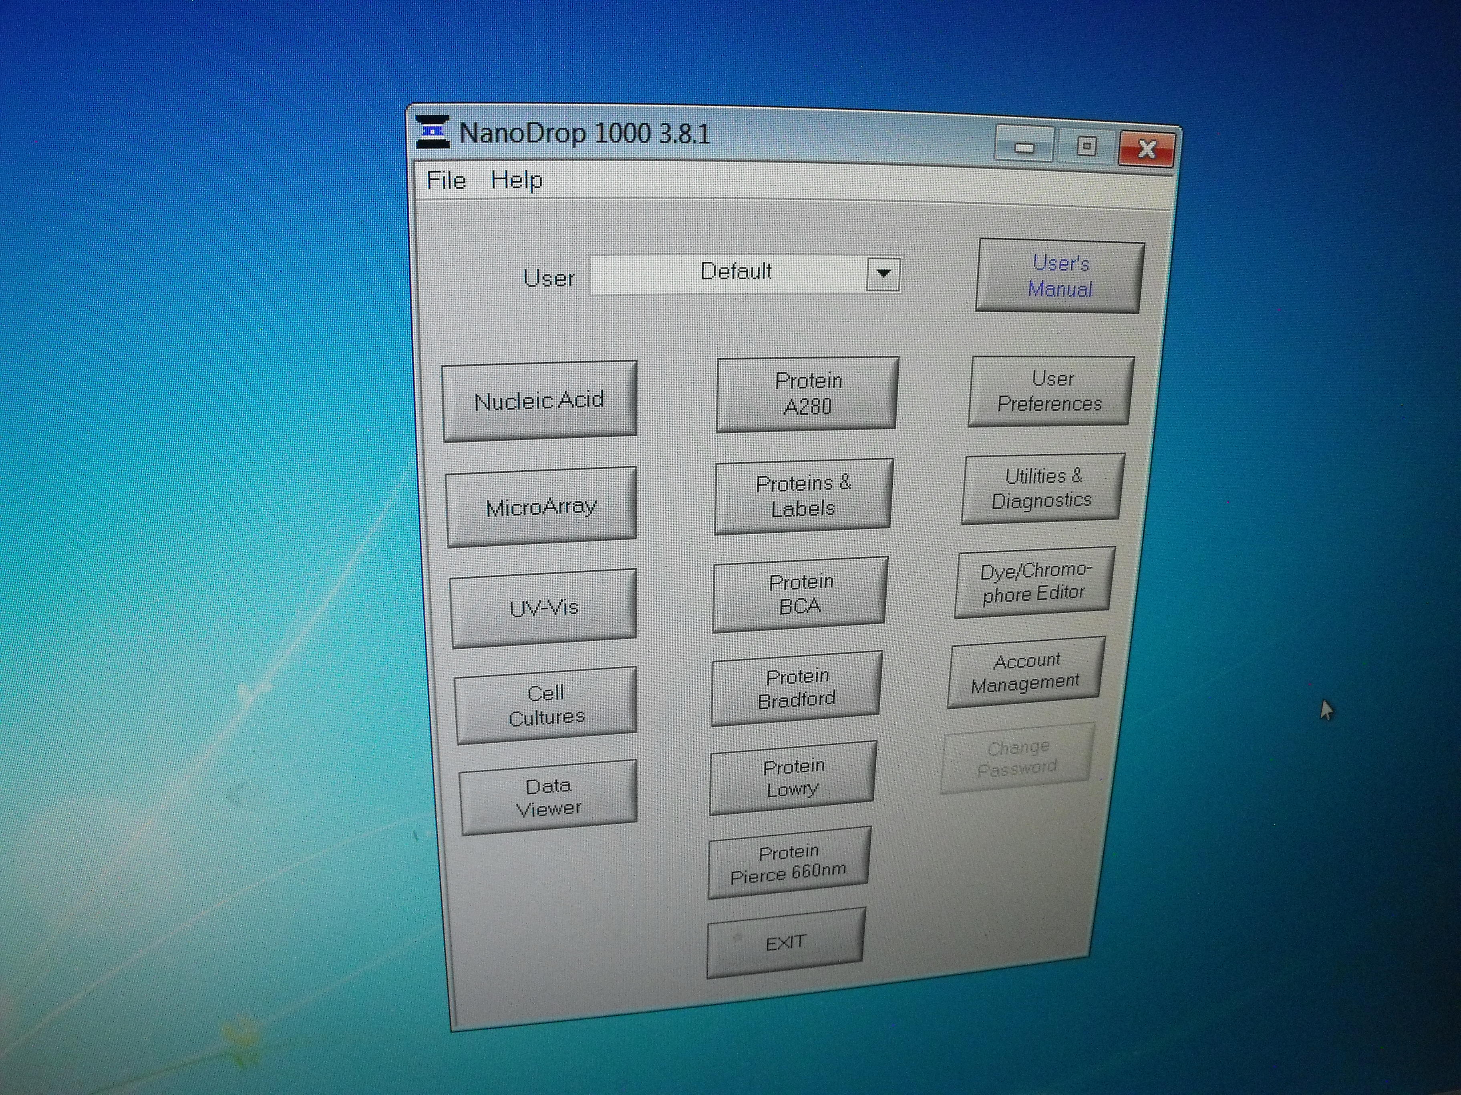Screen dimensions: 1461x1095
Task: Launch the Nucleic Acid module
Action: point(539,401)
